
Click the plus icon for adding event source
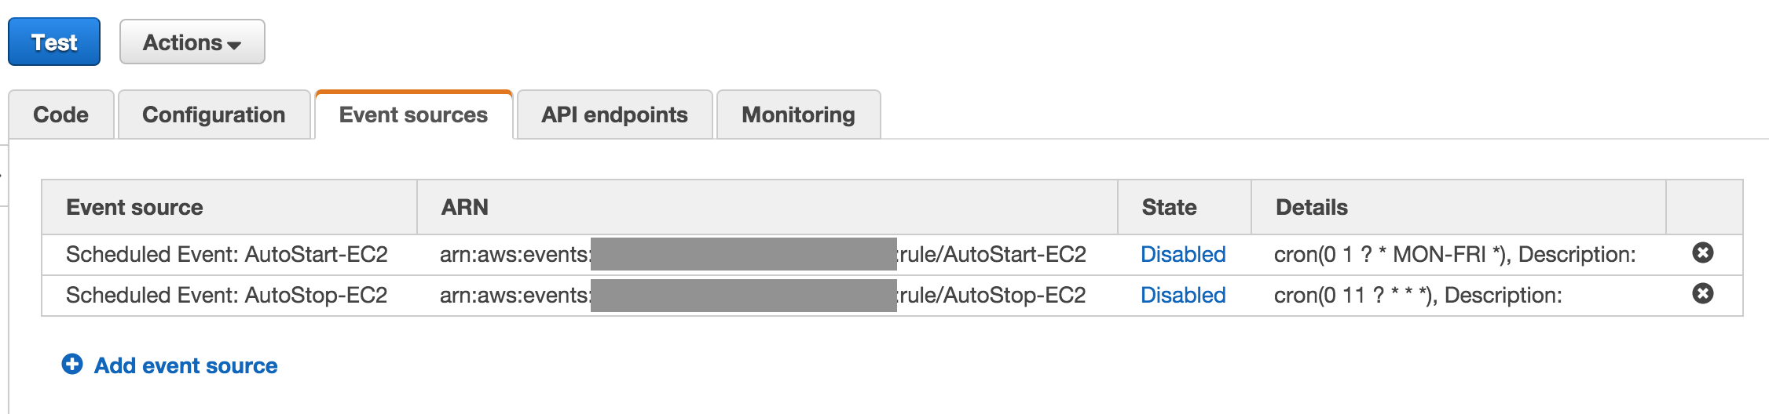coord(72,365)
